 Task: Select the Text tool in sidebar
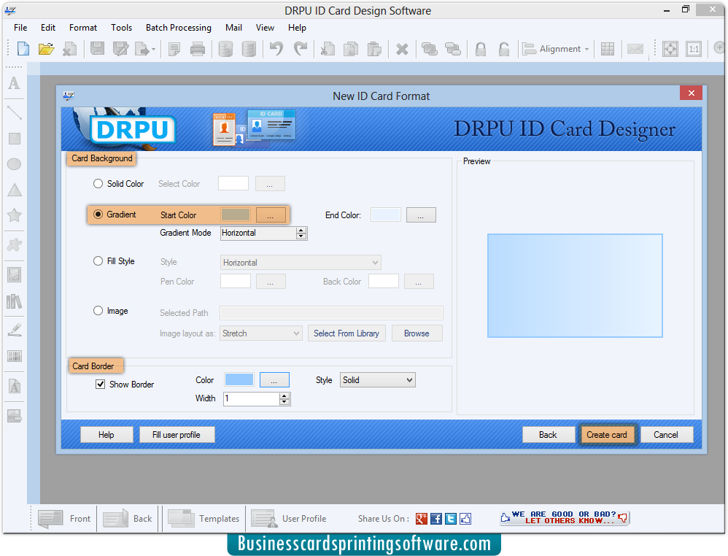pyautogui.click(x=15, y=83)
